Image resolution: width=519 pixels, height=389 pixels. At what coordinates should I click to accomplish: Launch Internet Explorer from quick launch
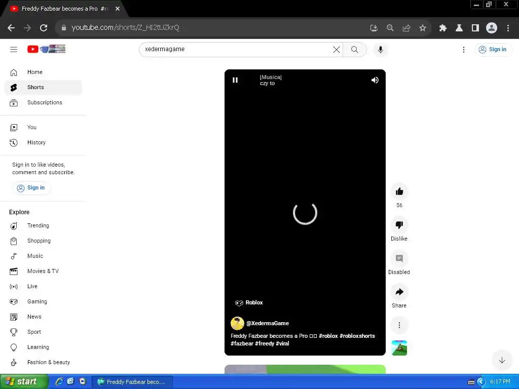tap(59, 382)
